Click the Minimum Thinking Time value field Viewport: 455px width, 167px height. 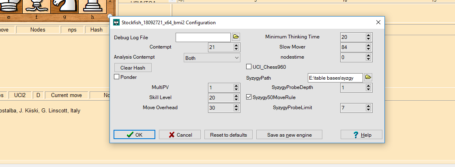click(353, 37)
